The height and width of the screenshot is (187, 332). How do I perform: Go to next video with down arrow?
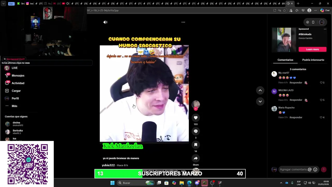(260, 101)
